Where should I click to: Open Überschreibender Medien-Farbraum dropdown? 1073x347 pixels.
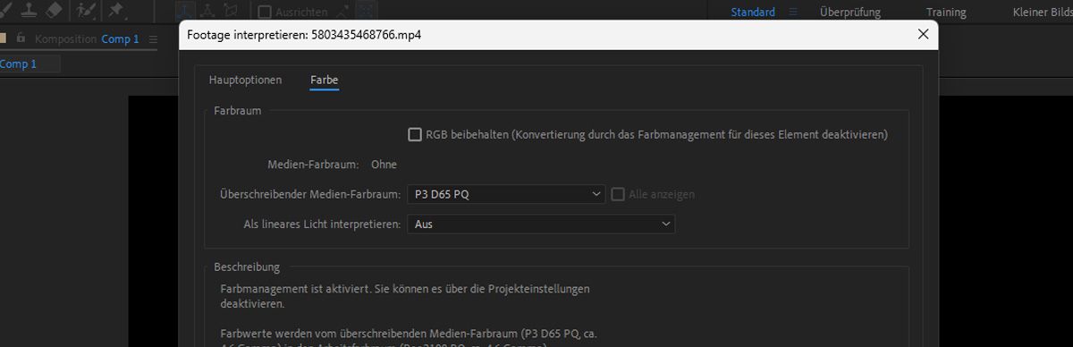(x=507, y=194)
